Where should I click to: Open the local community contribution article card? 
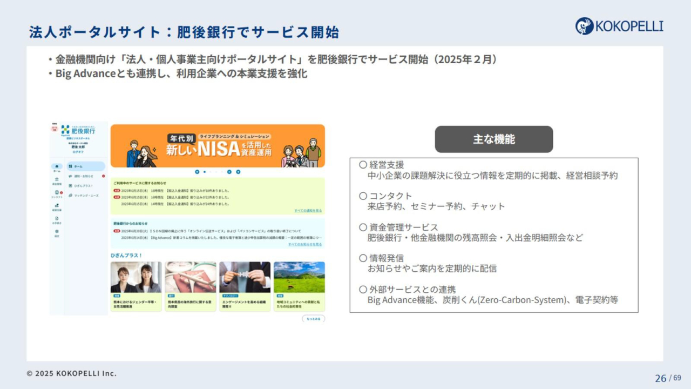(299, 286)
